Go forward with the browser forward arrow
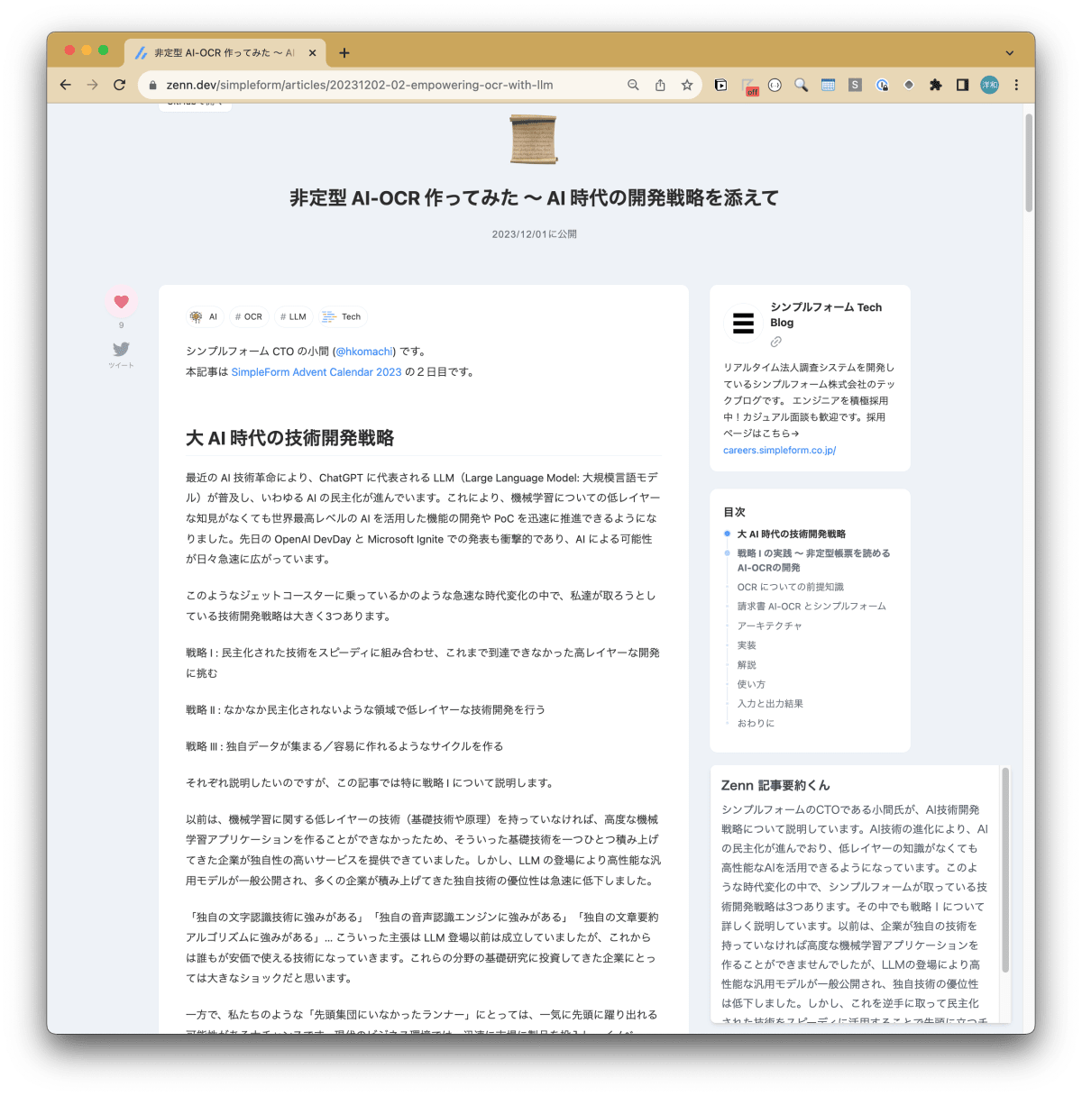This screenshot has width=1082, height=1096. click(x=92, y=85)
